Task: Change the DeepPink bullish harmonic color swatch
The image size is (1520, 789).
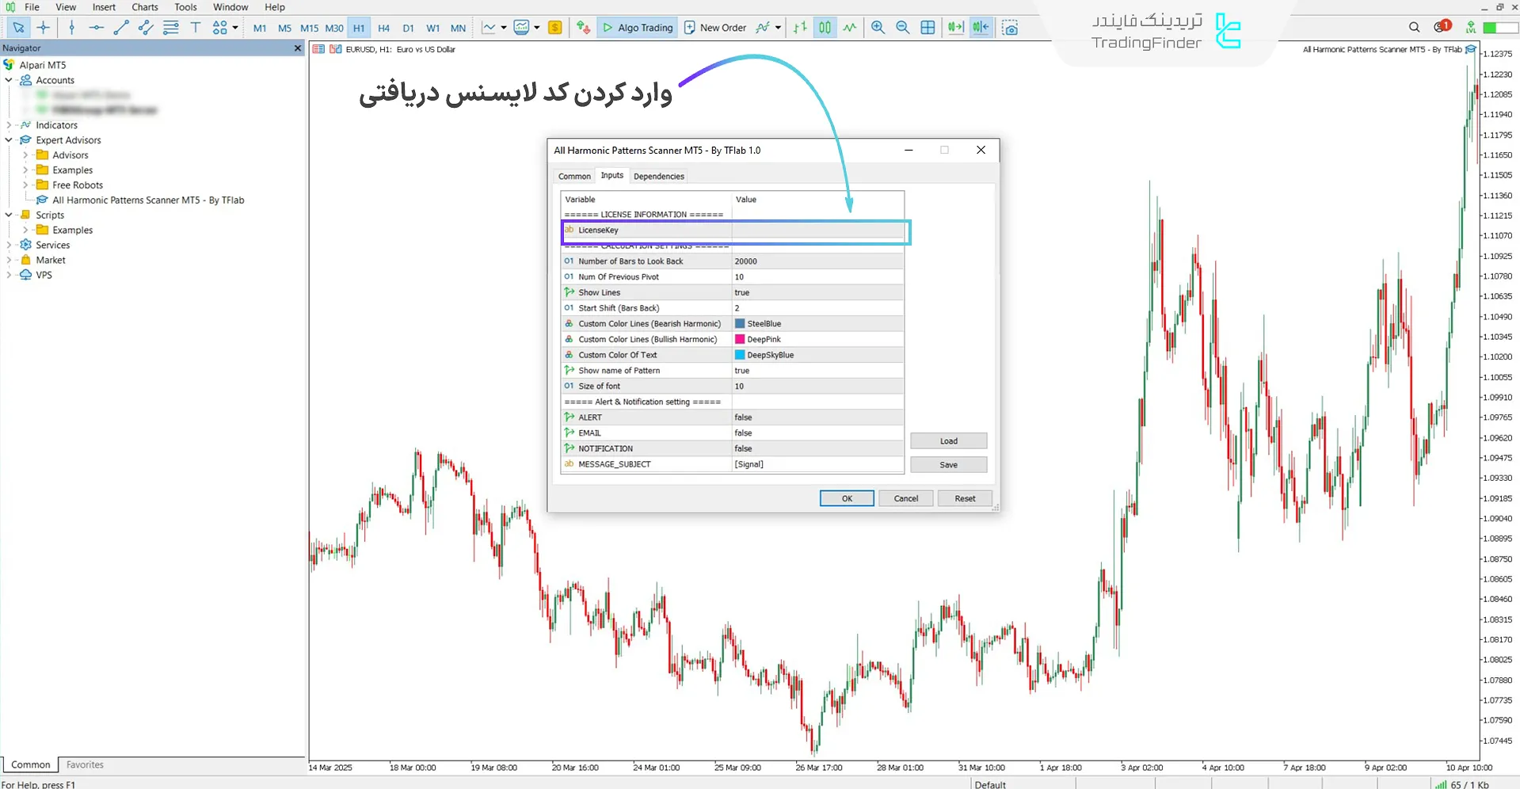Action: [740, 339]
